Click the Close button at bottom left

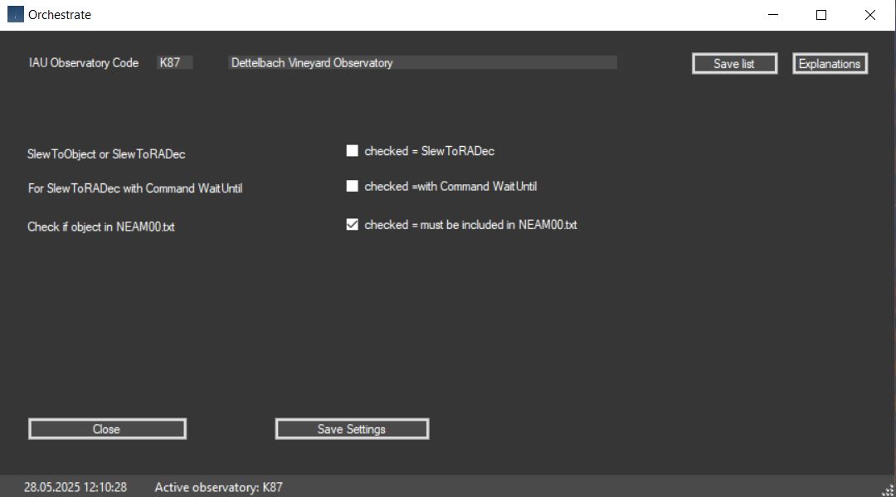coord(107,429)
